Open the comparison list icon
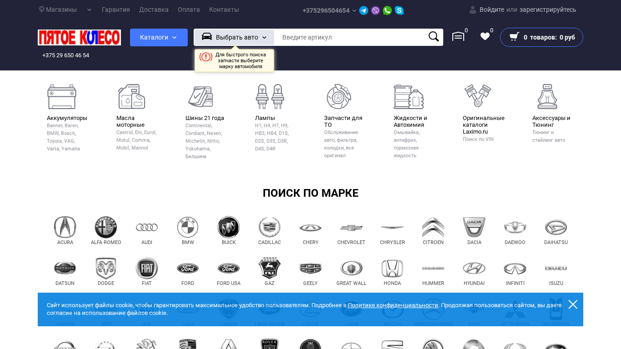The image size is (621, 349). tap(458, 37)
